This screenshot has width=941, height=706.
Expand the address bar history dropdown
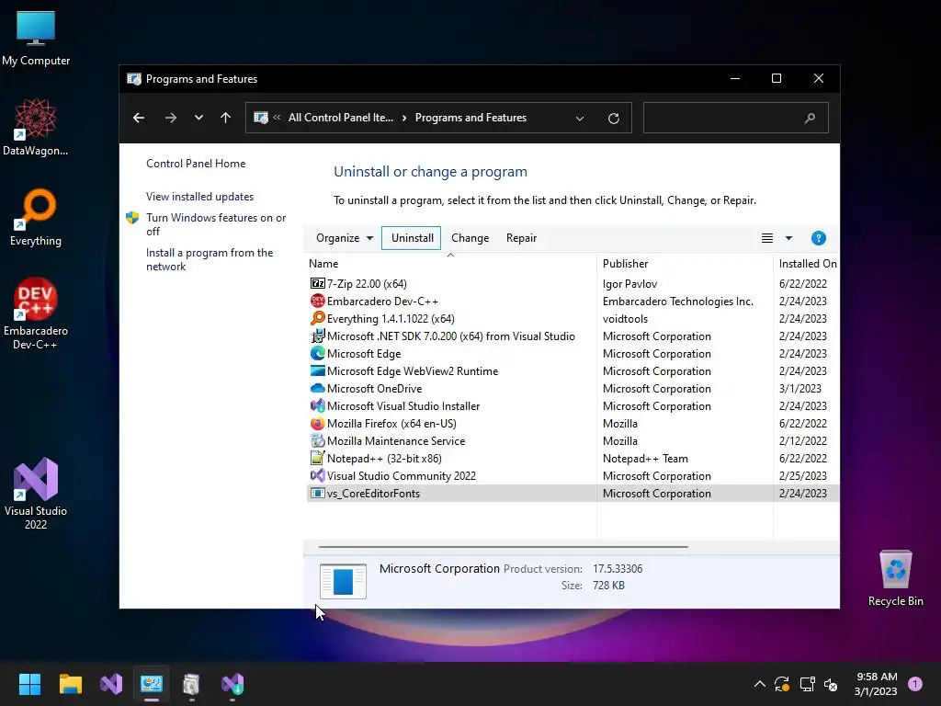[580, 119]
